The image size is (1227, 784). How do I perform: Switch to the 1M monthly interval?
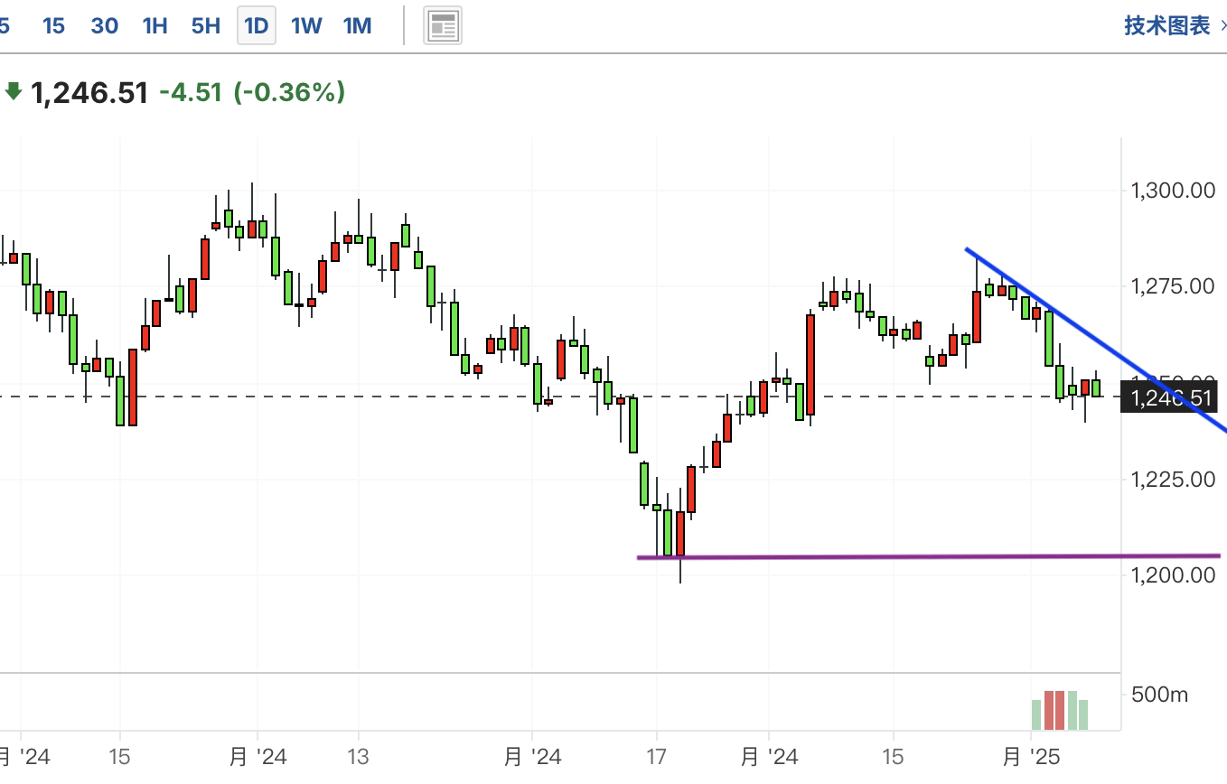point(358,26)
